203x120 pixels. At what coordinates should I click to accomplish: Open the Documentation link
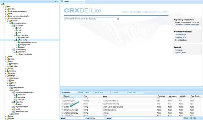[180, 35]
